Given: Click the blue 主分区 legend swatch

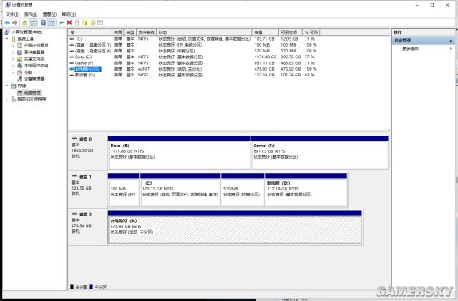Looking at the screenshot, I should click(x=91, y=287).
